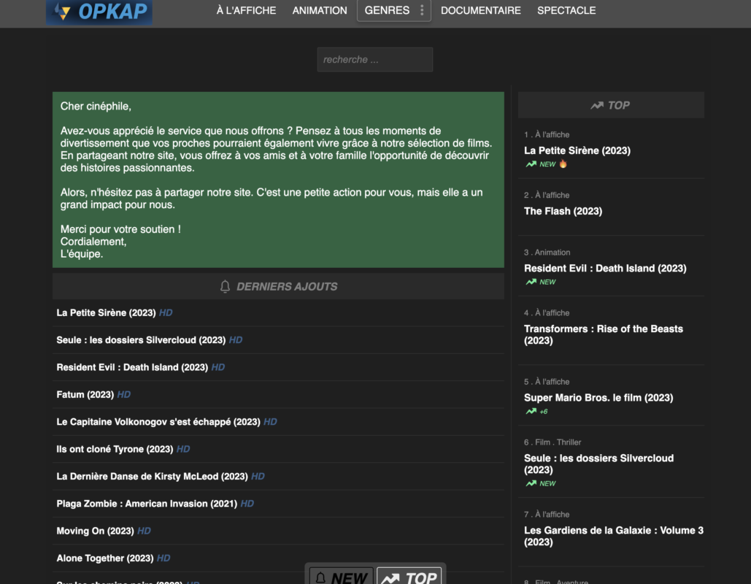Open the À L'AFFICHE menu
This screenshot has width=751, height=584.
tap(246, 10)
